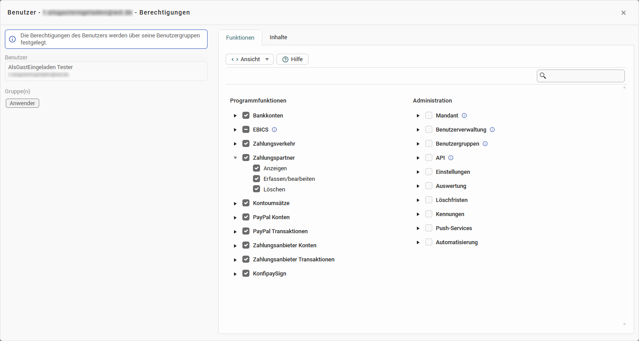The height and width of the screenshot is (341, 639).
Task: Switch to the Inhalte tab
Action: (278, 37)
